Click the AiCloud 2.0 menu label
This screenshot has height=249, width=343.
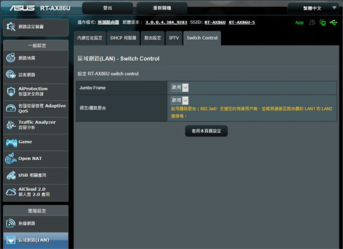click(x=34, y=192)
